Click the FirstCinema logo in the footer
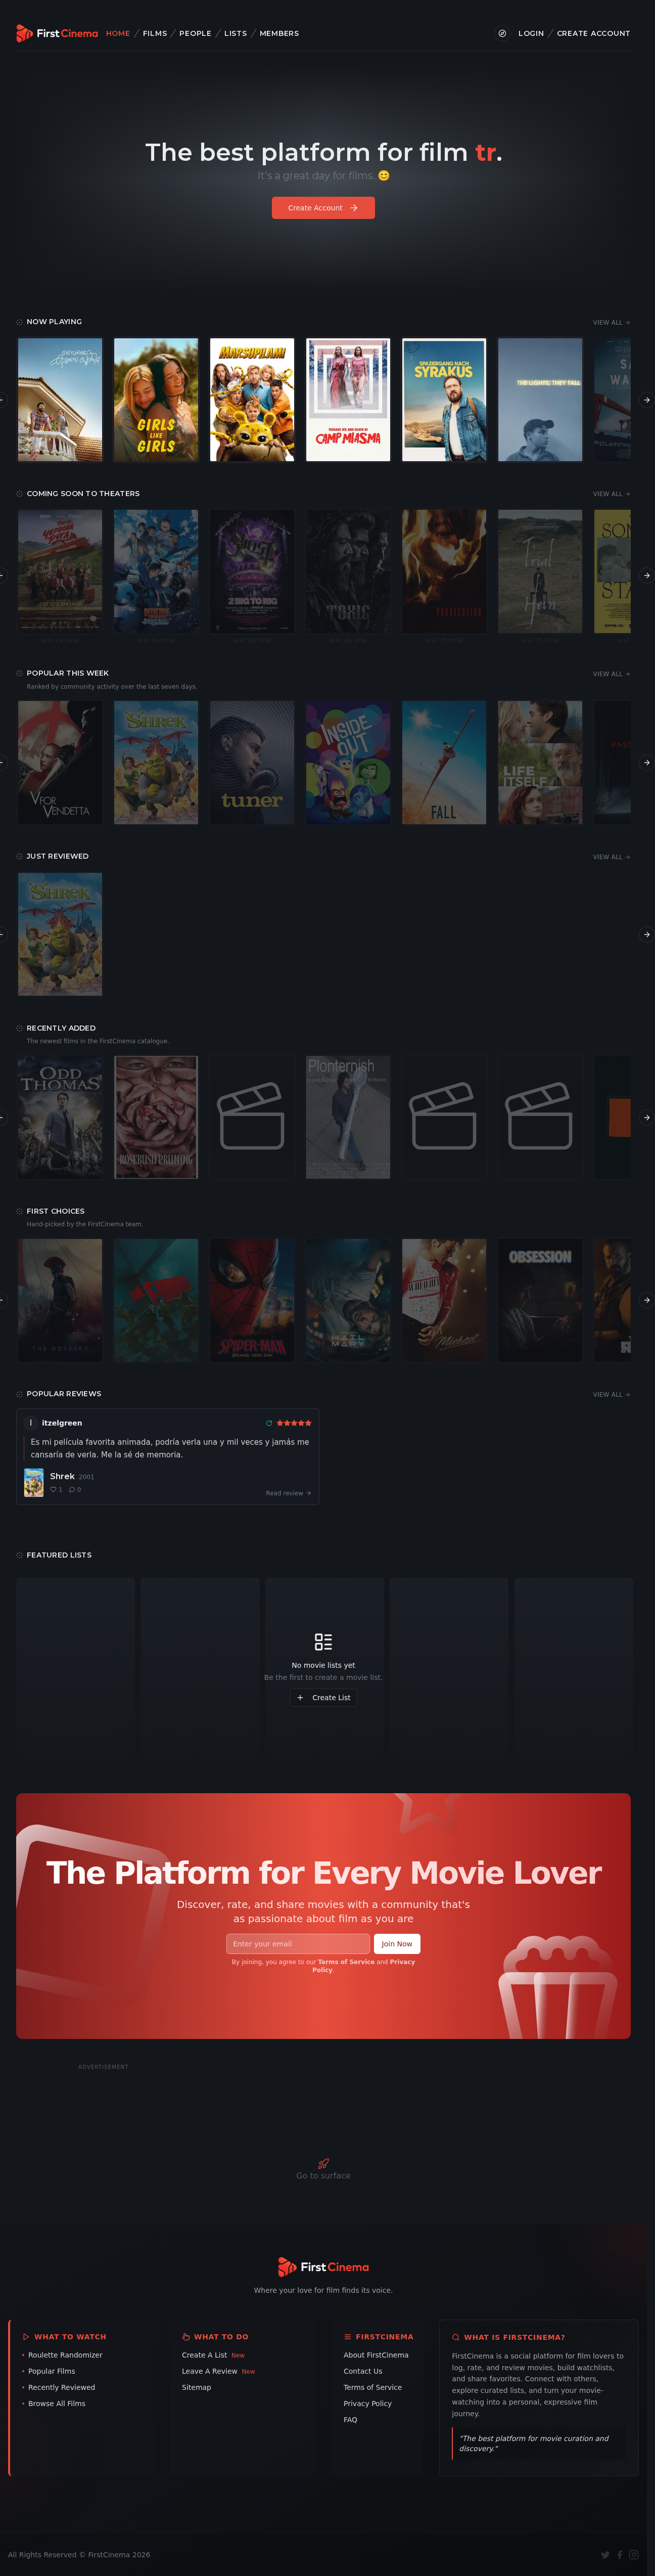655x2576 pixels. point(323,2267)
